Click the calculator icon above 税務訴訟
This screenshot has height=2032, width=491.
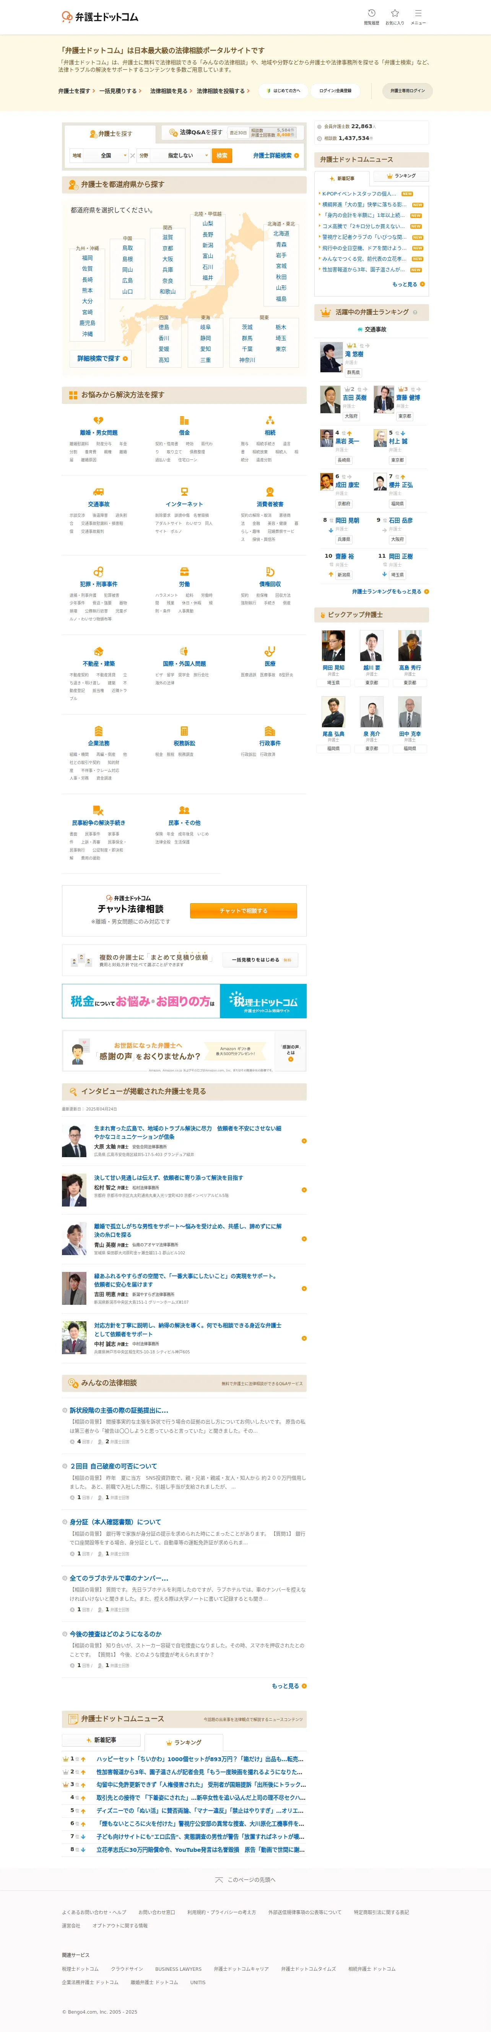[x=184, y=731]
